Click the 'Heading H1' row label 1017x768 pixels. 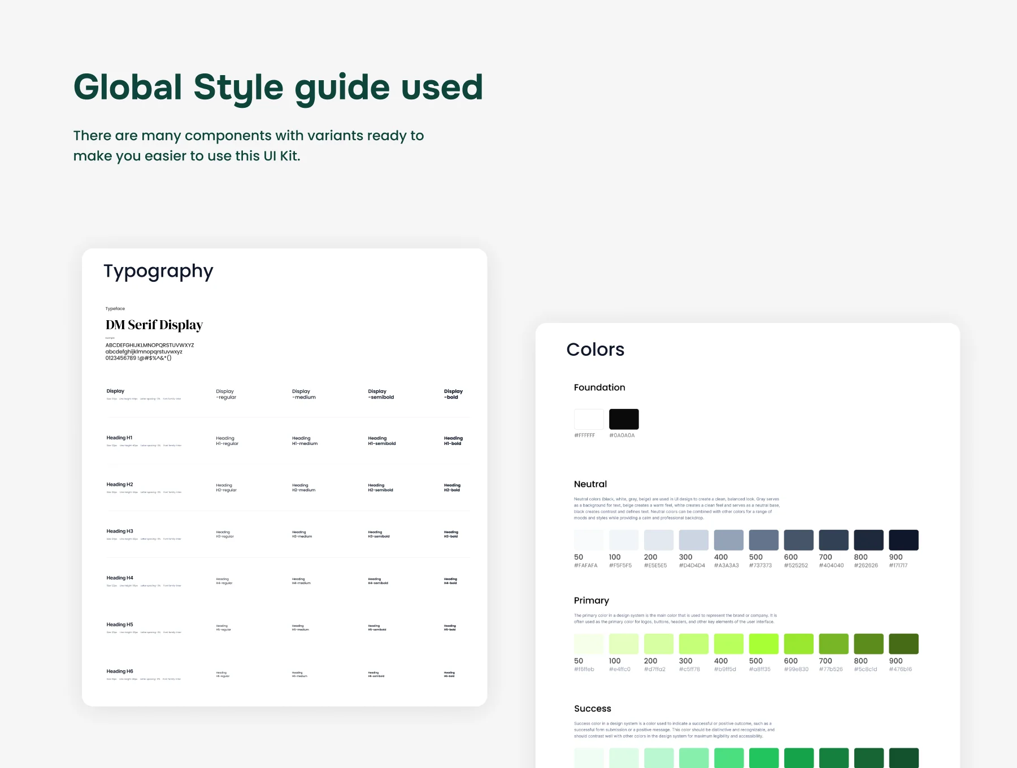pyautogui.click(x=119, y=438)
